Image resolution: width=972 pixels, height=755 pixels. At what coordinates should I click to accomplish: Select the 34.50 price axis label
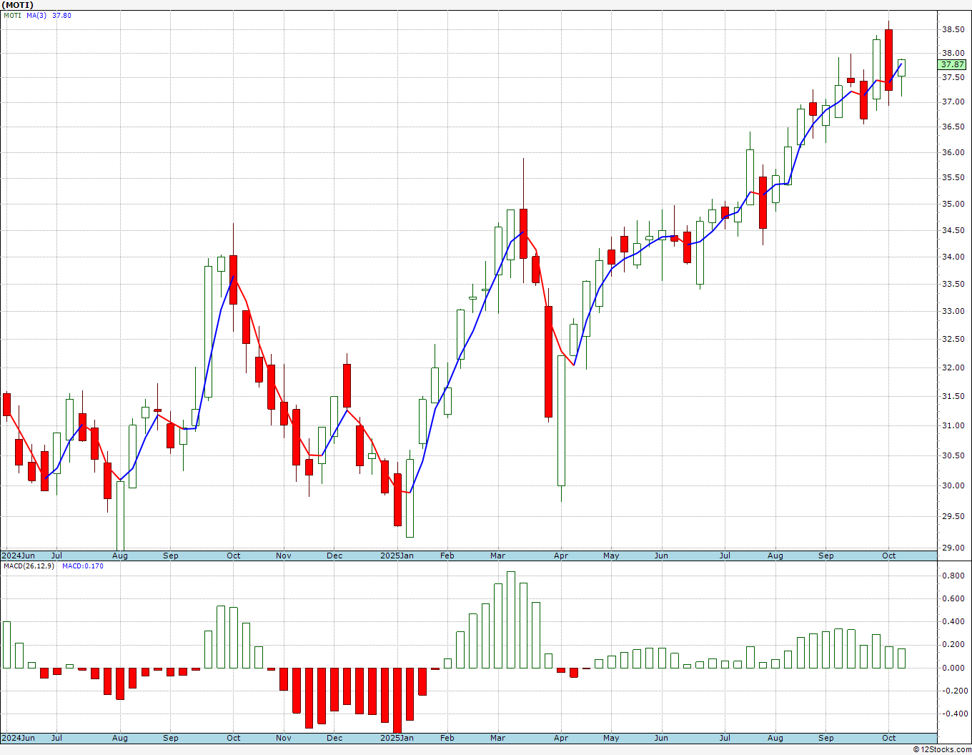click(953, 231)
